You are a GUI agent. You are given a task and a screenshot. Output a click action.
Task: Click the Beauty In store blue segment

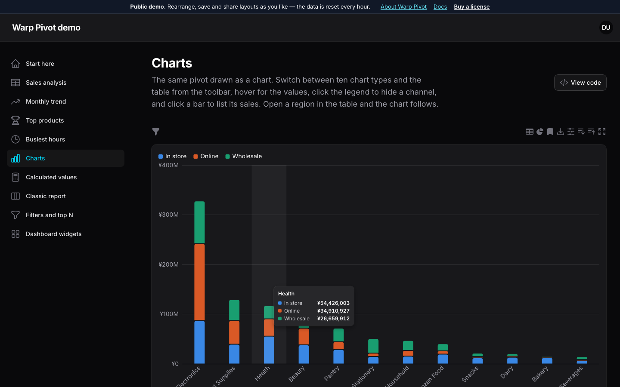coord(304,354)
